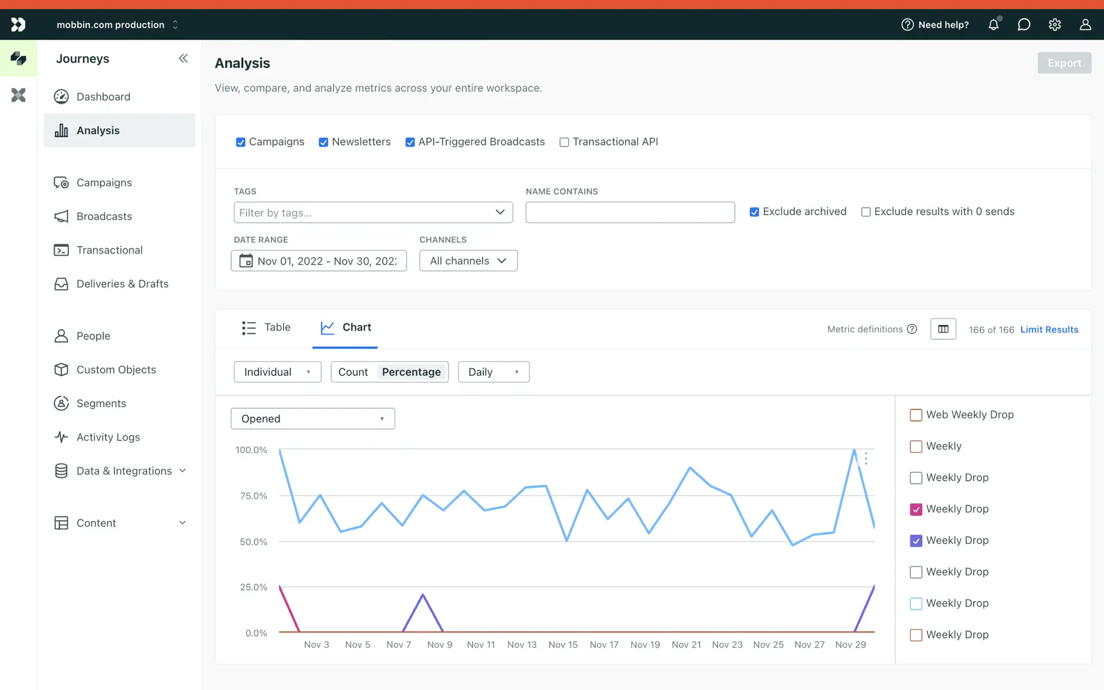Screen dimensions: 1104x690
Task: Click the Name Contains text field
Action: tap(630, 212)
